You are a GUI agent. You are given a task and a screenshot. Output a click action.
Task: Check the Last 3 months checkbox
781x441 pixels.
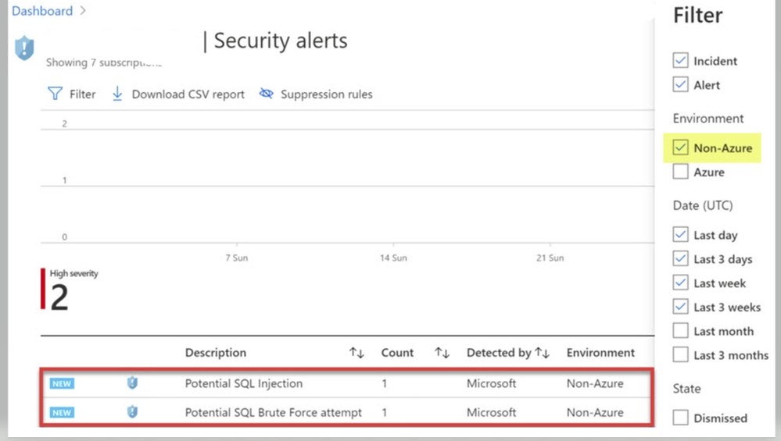tap(680, 354)
